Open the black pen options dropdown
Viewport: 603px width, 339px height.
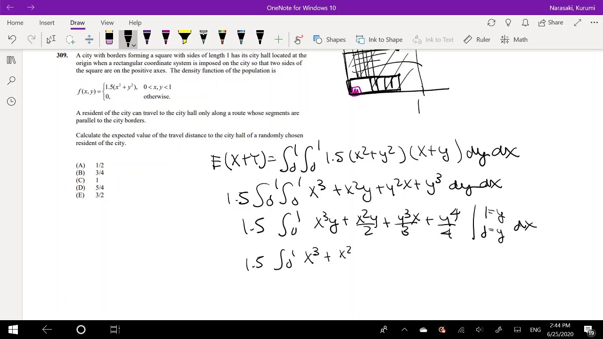[134, 45]
